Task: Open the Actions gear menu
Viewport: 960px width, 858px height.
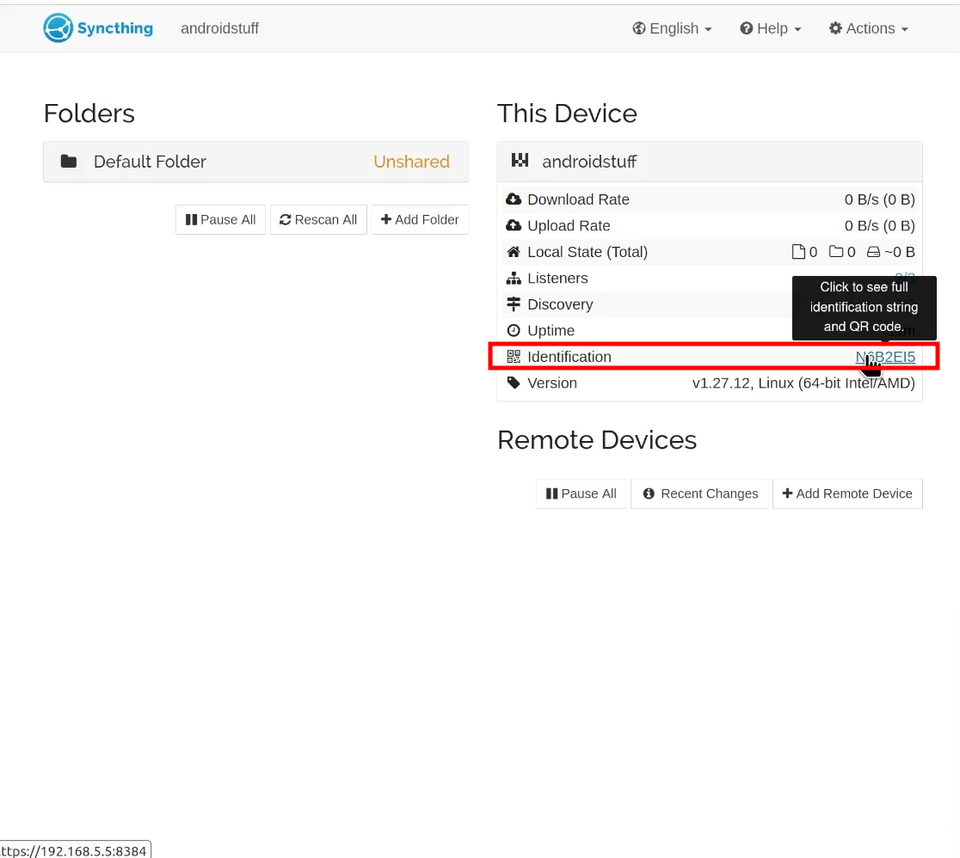Action: [868, 28]
